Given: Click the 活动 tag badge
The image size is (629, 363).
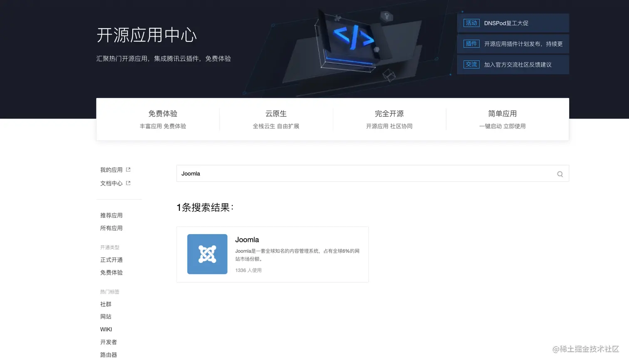Looking at the screenshot, I should coord(471,23).
